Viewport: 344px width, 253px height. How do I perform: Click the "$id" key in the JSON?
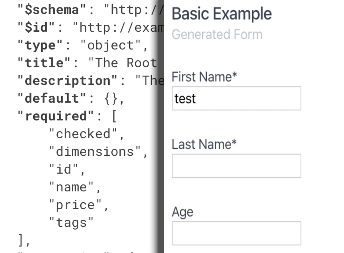(36, 27)
